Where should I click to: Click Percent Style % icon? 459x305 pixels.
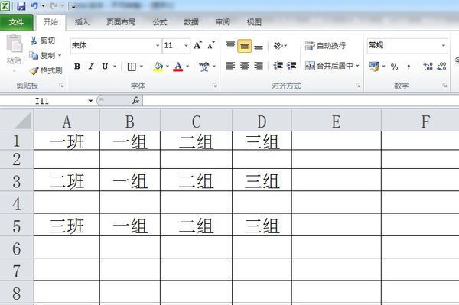click(394, 67)
